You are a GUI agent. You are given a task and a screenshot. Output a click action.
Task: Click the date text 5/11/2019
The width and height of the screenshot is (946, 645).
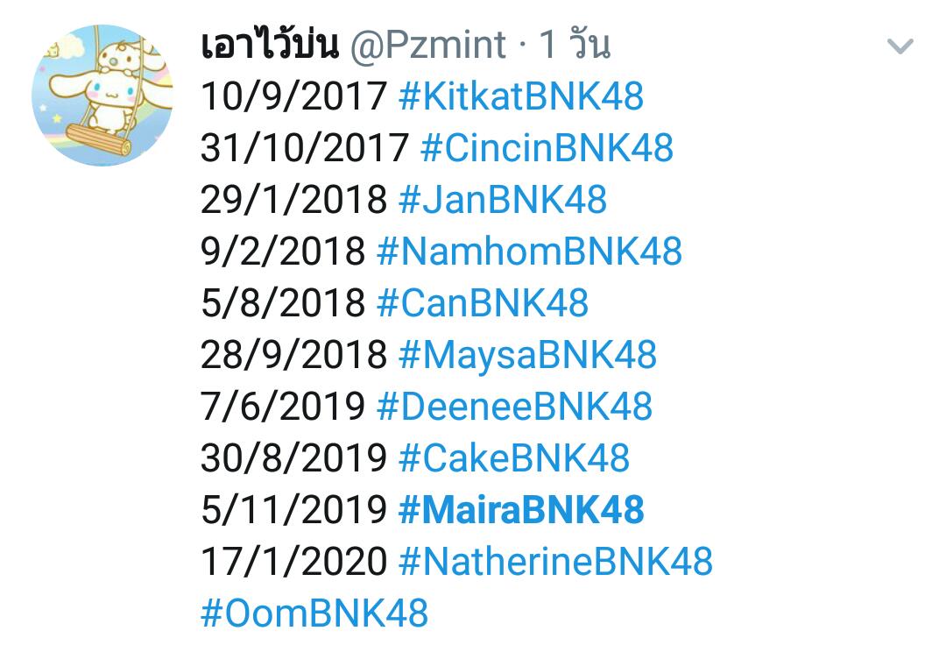point(293,510)
